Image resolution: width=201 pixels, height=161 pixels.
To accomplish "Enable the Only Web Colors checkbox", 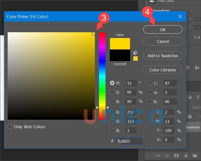I will point(10,127).
